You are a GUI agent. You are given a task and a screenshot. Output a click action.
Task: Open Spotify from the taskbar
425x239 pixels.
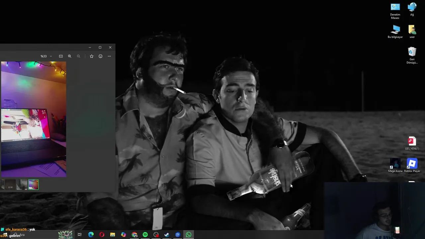point(145,235)
